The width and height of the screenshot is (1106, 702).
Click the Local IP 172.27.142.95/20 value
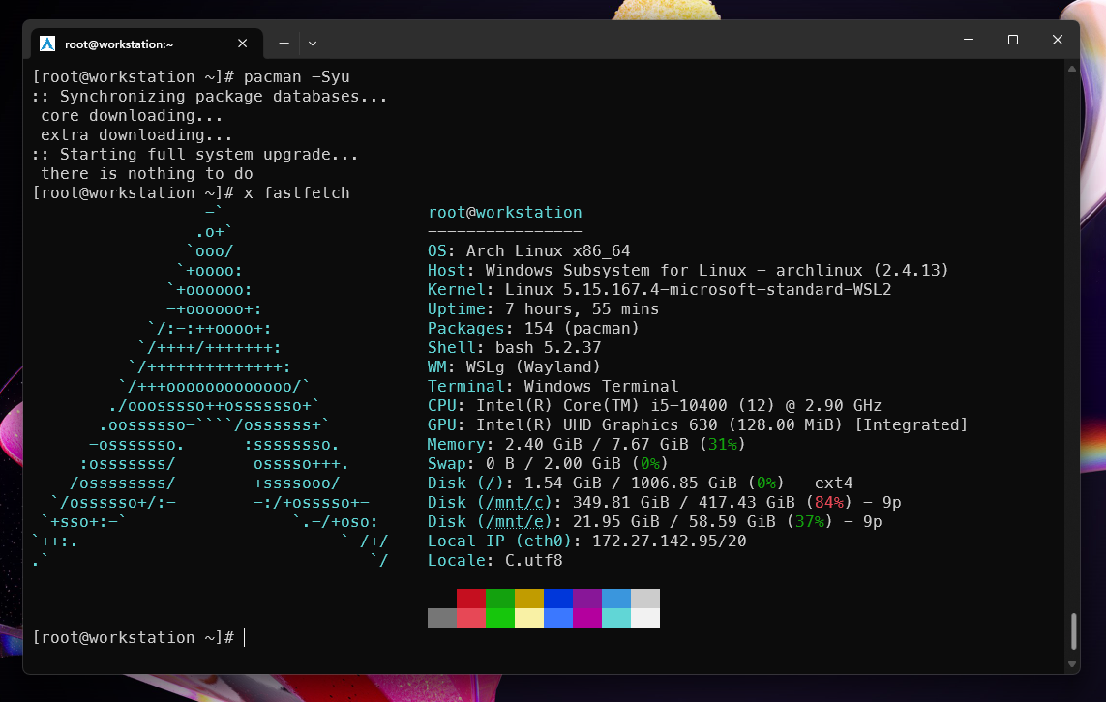click(669, 541)
